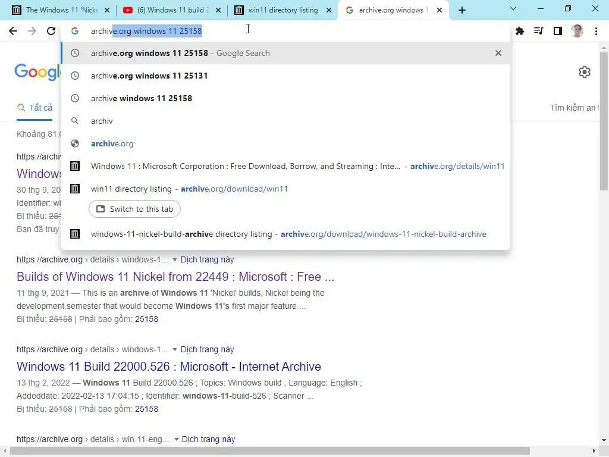This screenshot has width=609, height=457.
Task: Open the windows-11-nickel-build-archive directory suggestion
Action: (285, 234)
